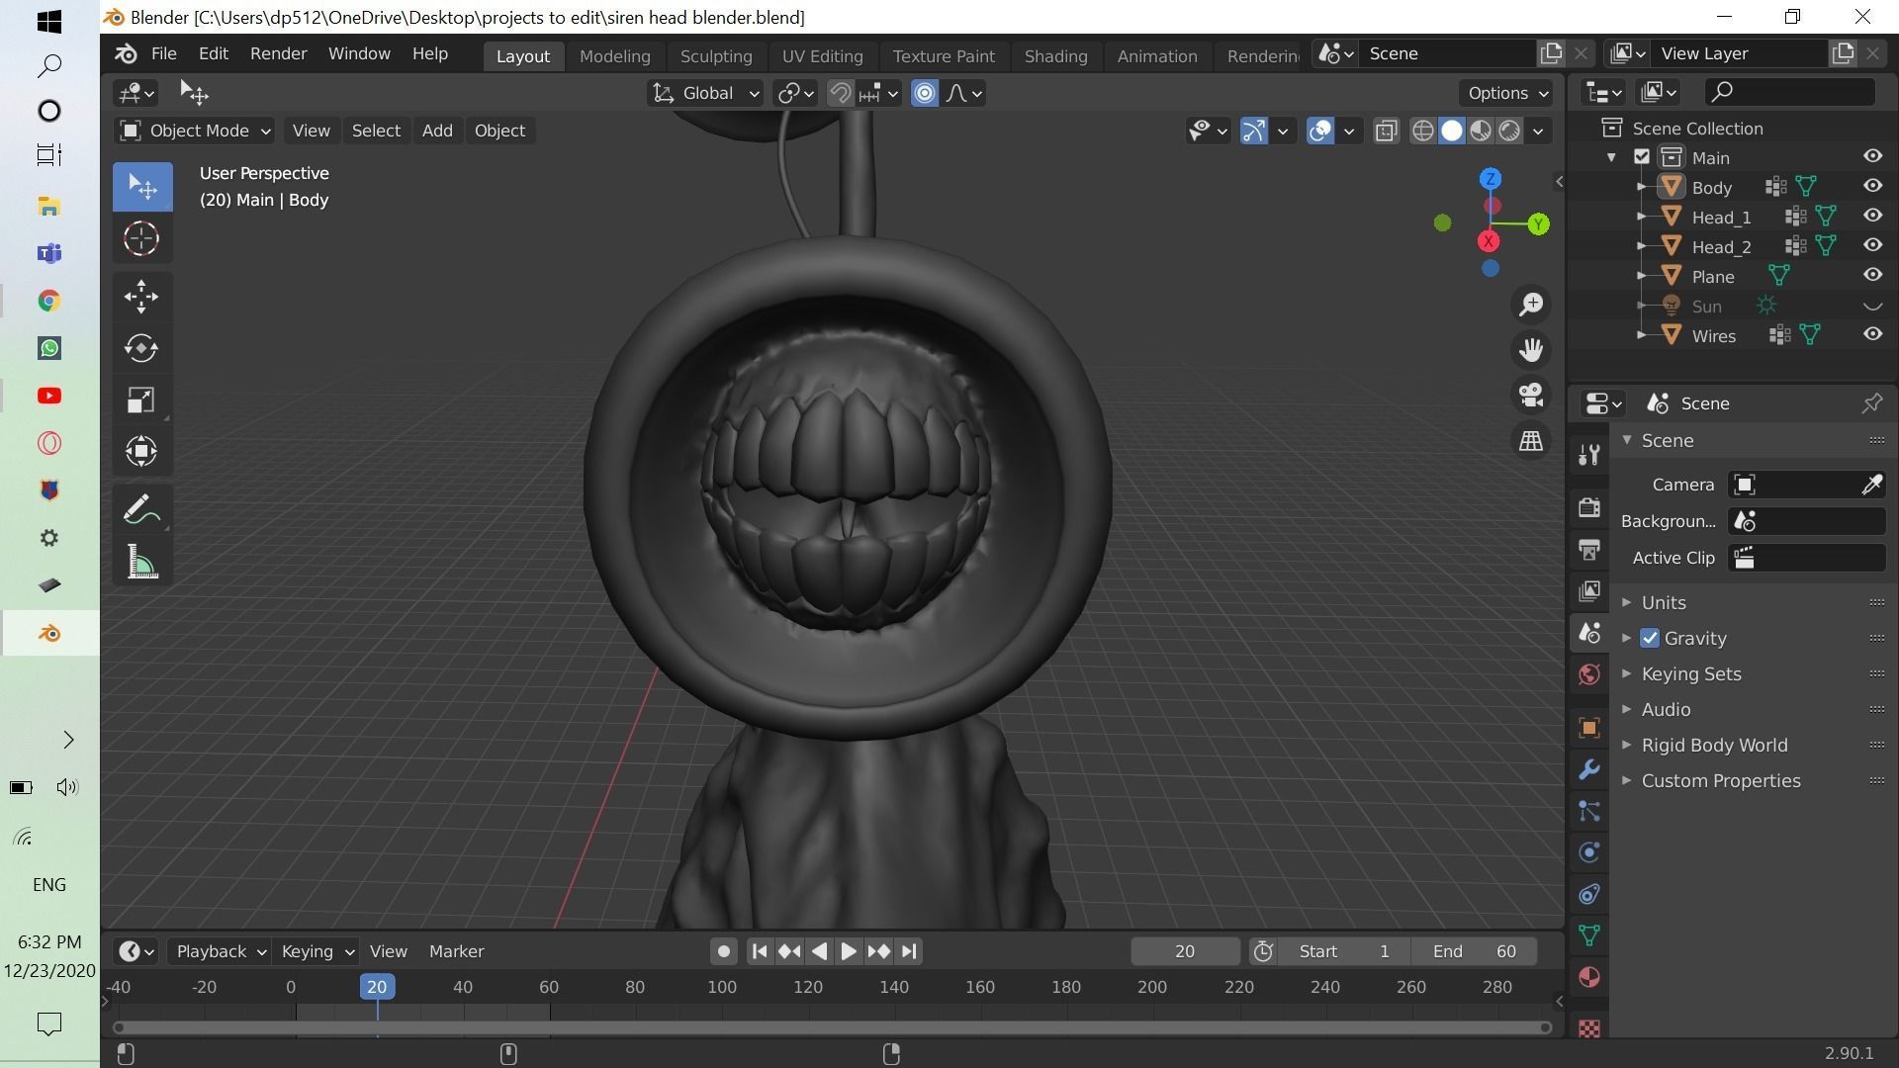
Task: Show the hidden Sun object
Action: [1872, 306]
